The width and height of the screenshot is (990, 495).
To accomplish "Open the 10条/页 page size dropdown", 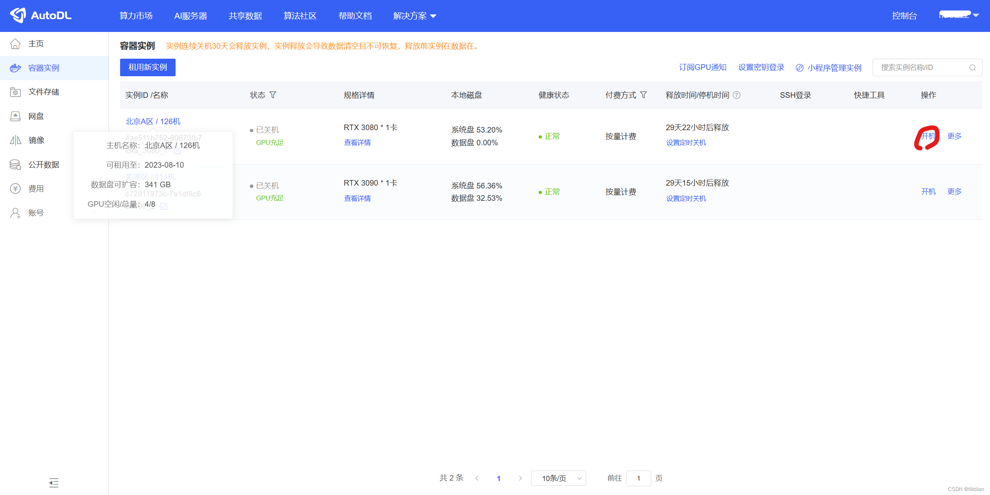I will click(558, 478).
